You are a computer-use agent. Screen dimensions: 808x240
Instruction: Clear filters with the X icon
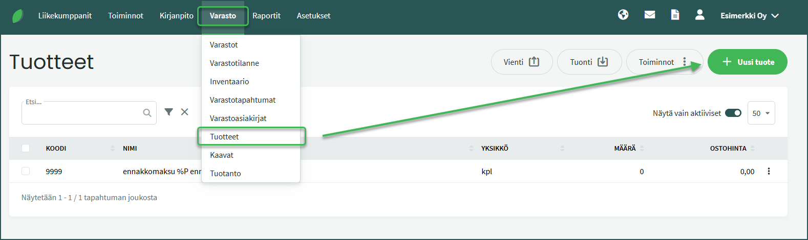click(185, 112)
